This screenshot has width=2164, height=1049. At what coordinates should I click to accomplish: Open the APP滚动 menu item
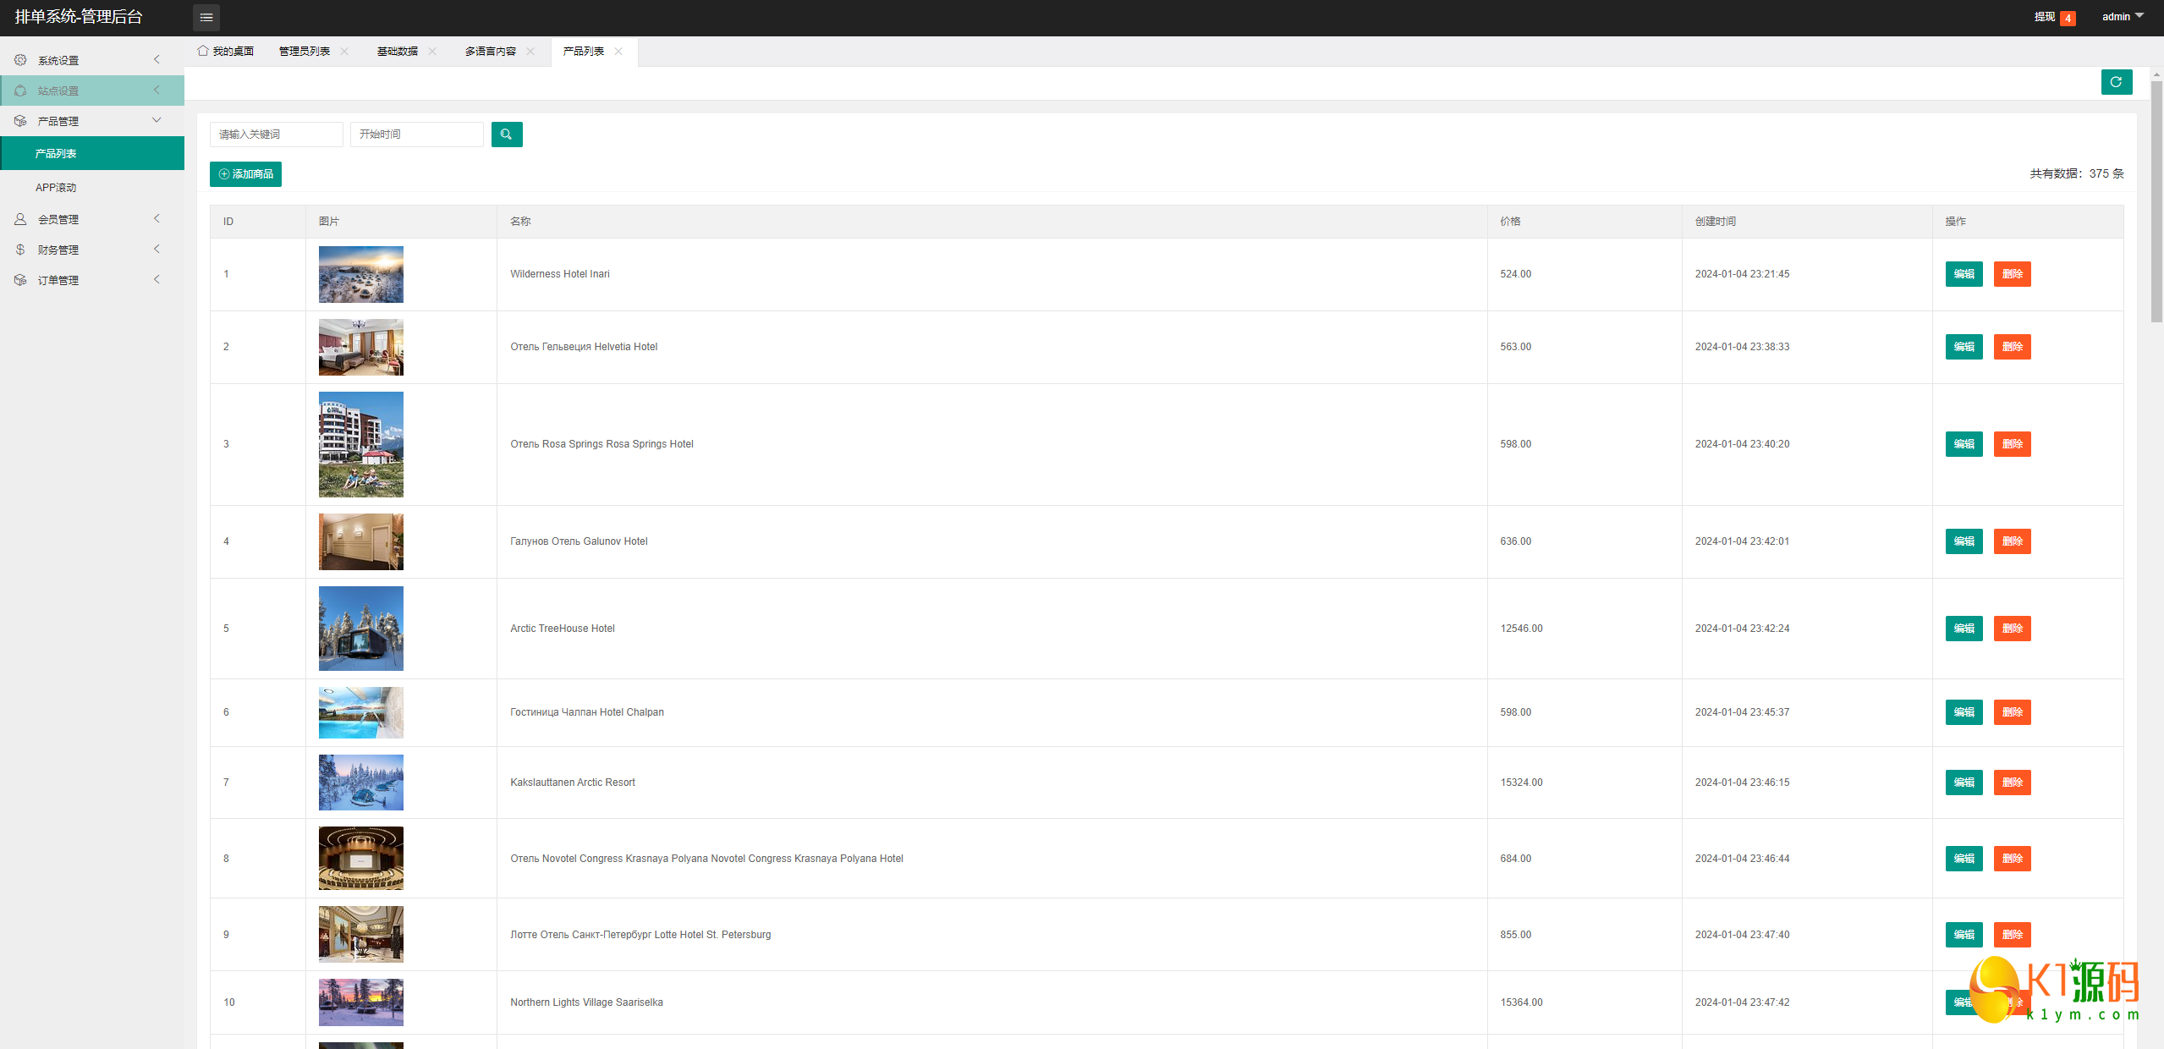tap(56, 188)
